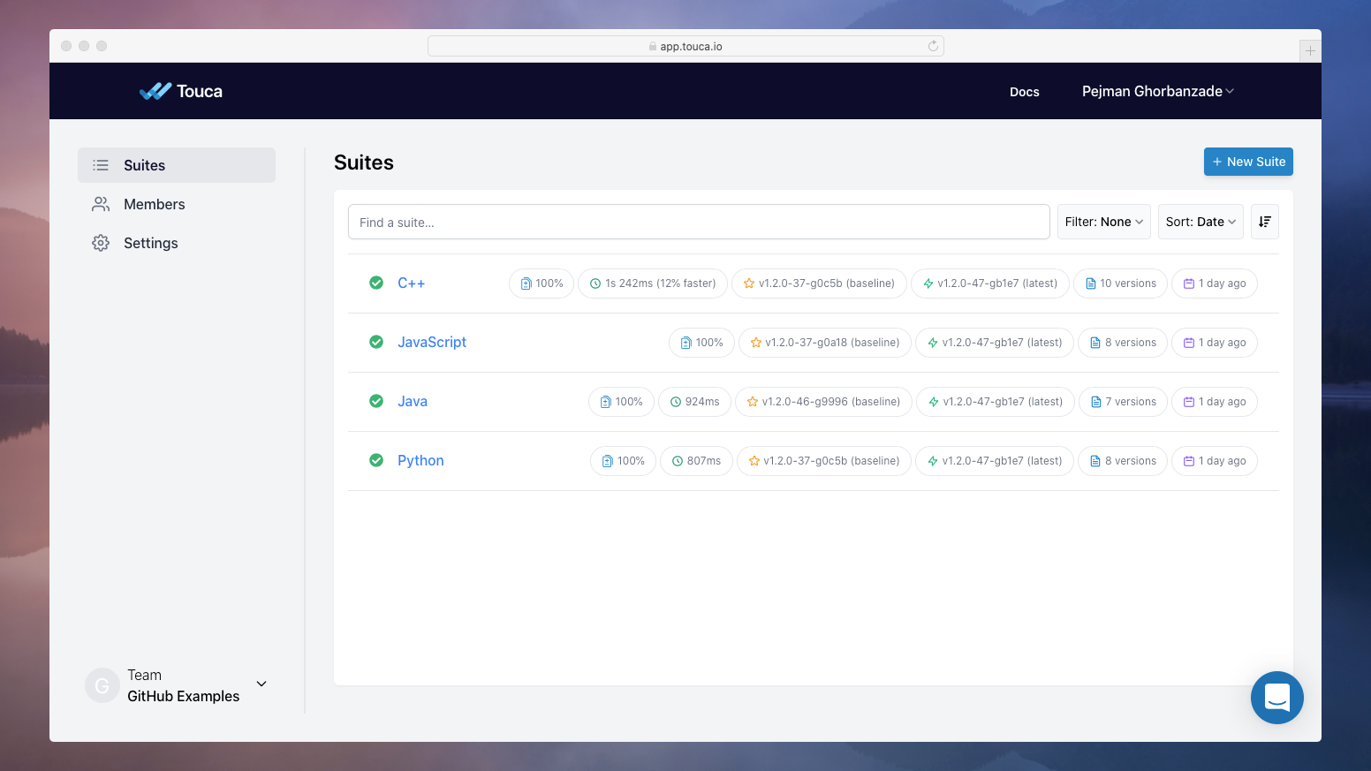Click the C++ v1.2.0-37-g0c5b baseline badge

(819, 283)
